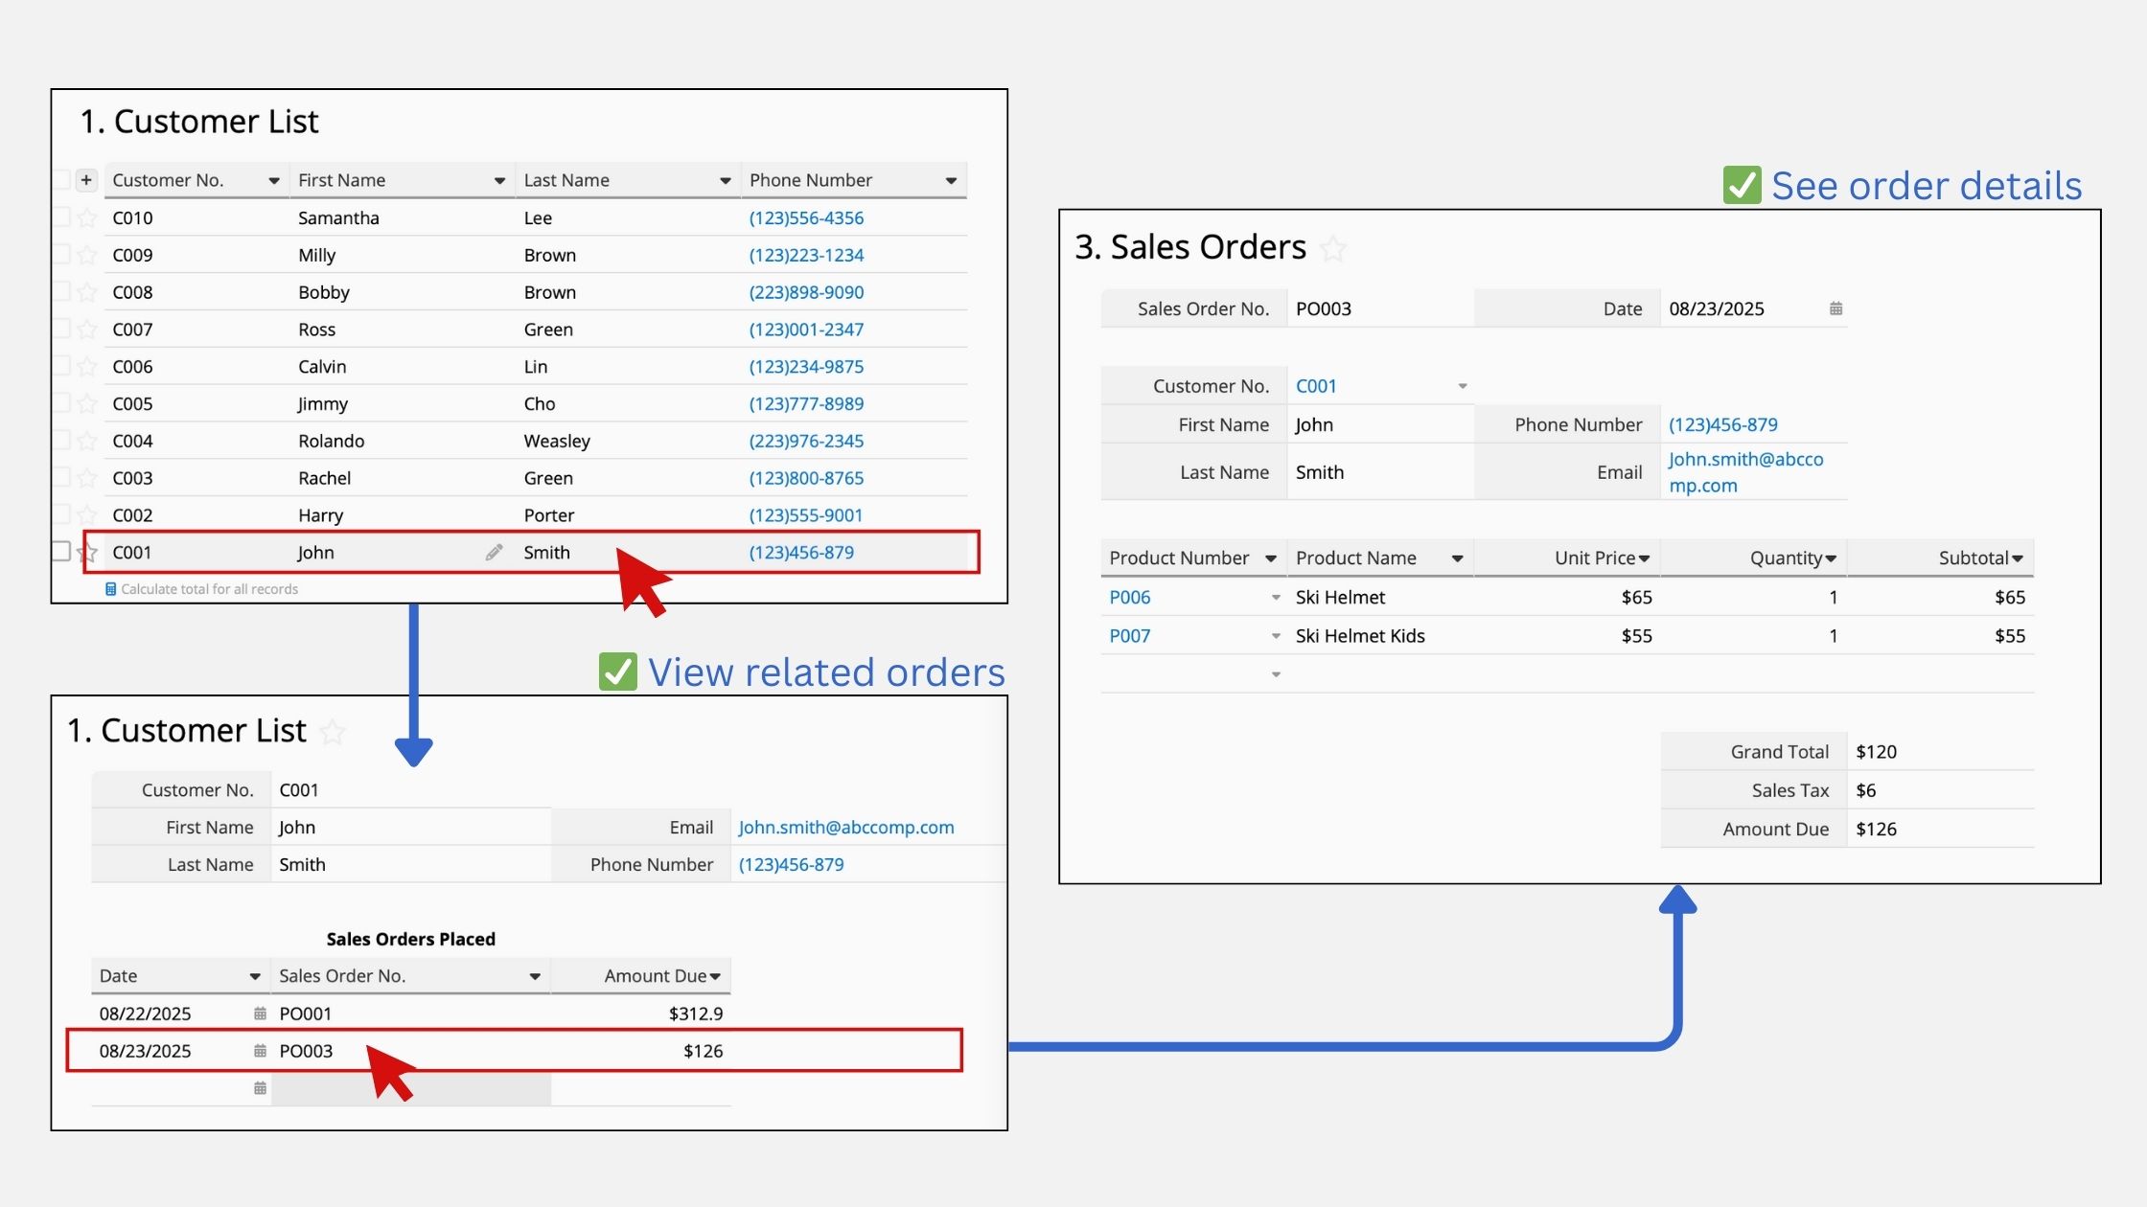Click the pencil edit icon on John Smith's row
Image resolution: width=2147 pixels, height=1207 pixels.
[x=494, y=552]
